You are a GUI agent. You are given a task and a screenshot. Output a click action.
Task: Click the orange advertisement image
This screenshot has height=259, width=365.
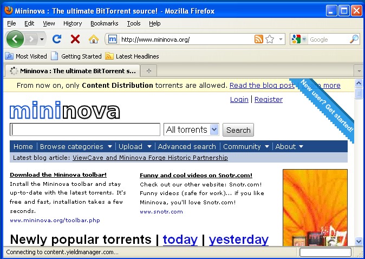(x=315, y=208)
